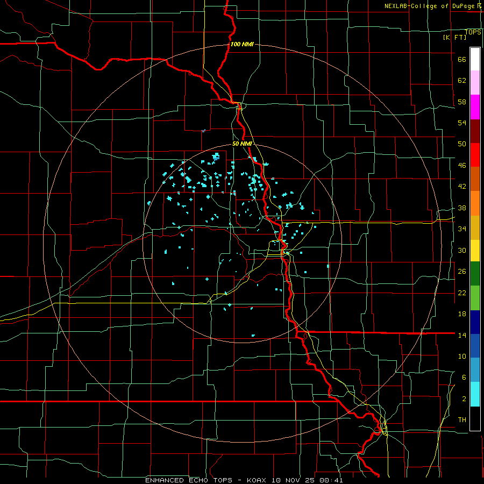The height and width of the screenshot is (484, 484).
Task: Click the legend value "22"
Action: click(462, 293)
